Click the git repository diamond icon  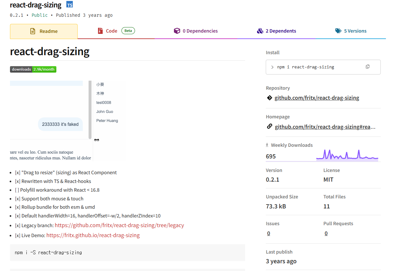269,98
